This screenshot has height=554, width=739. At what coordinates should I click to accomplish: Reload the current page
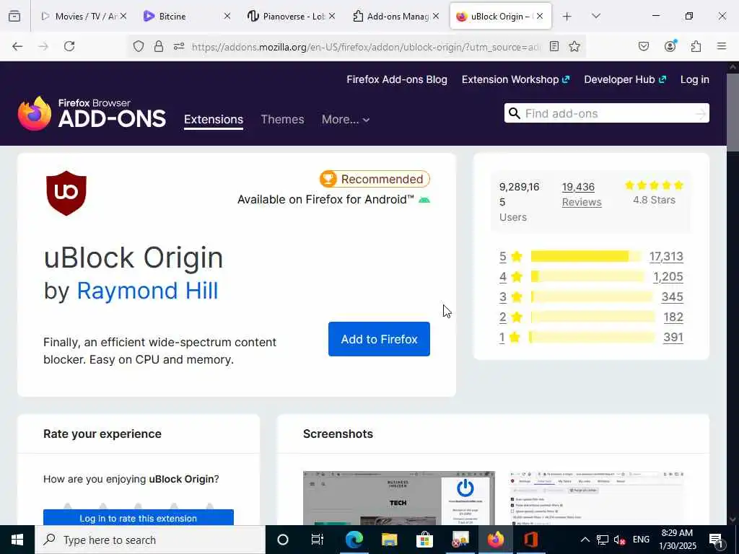(69, 46)
